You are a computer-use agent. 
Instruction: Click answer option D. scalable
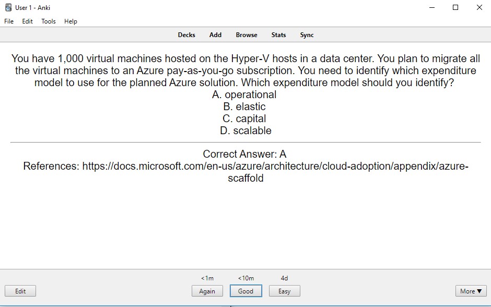coord(245,131)
